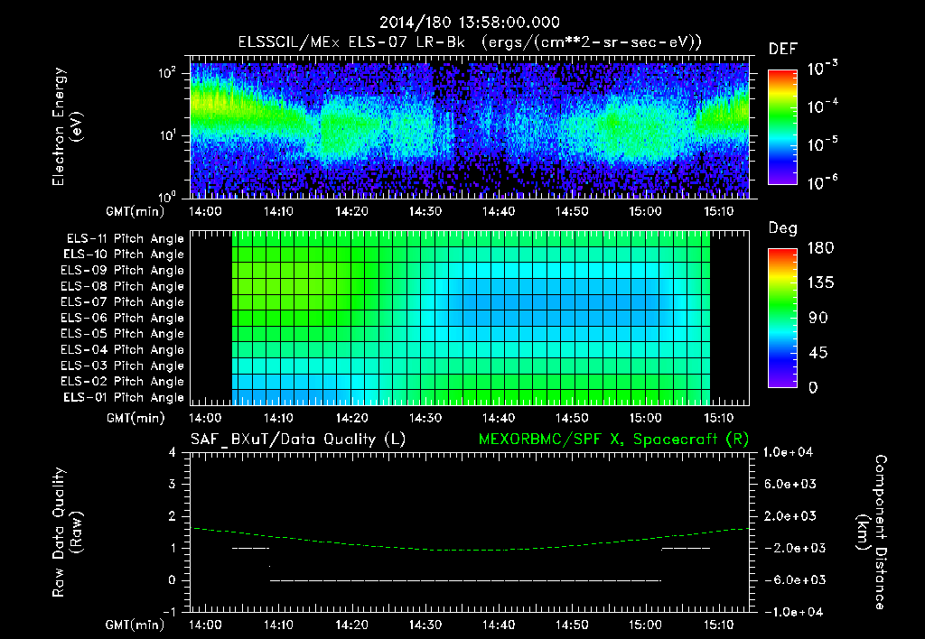Click the ELS-06 Pitch Angle row label
Screen dimensions: 925x639
122,319
